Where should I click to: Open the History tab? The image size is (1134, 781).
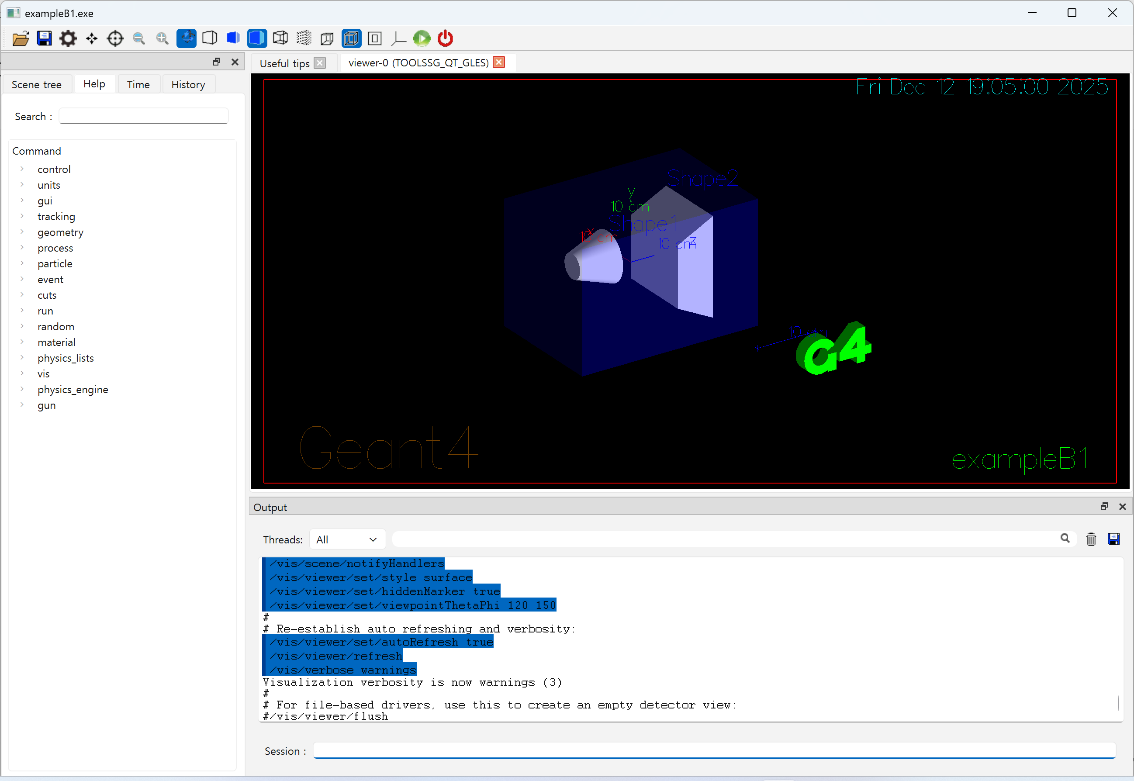(188, 84)
